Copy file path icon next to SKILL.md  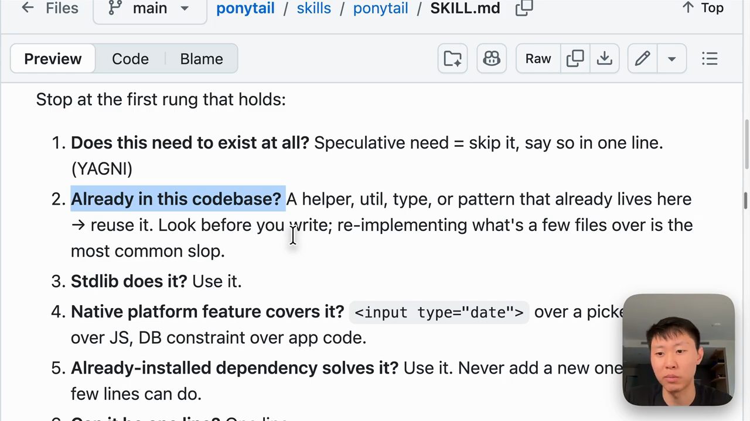[x=524, y=8]
